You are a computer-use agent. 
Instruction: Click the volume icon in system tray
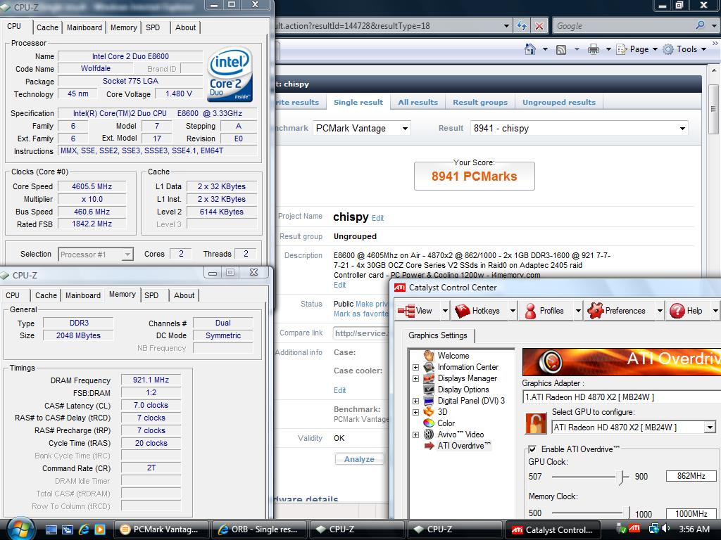click(x=665, y=529)
